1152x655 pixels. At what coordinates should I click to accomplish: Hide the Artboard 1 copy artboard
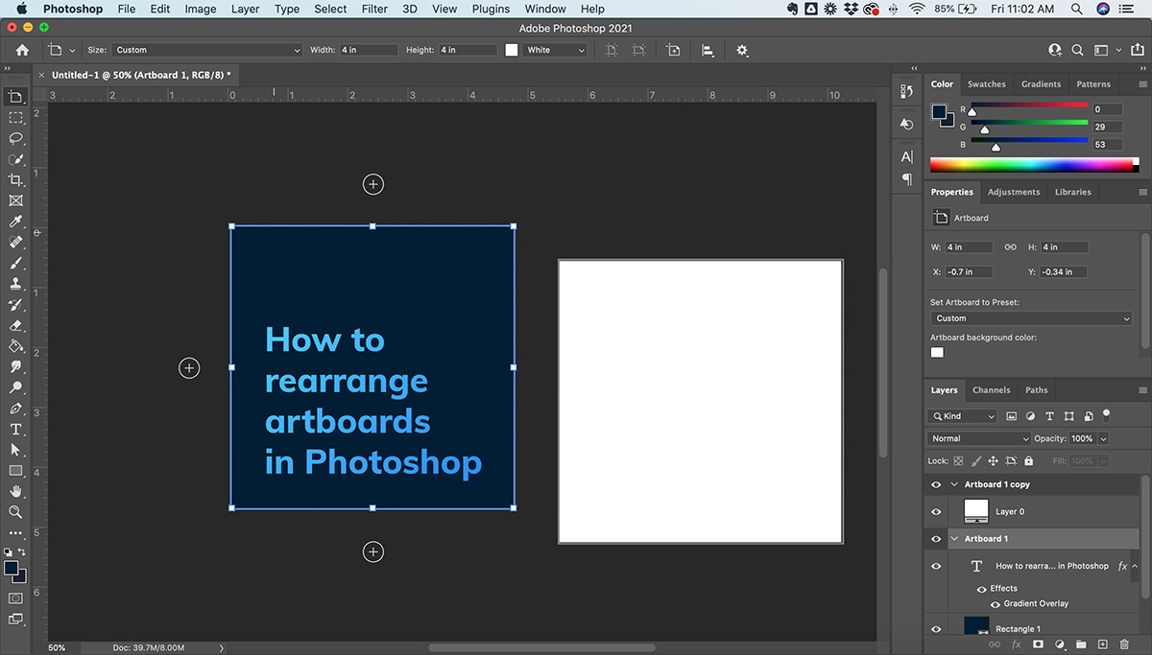point(936,484)
